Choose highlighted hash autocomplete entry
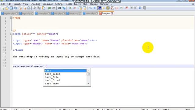The image size is (195, 110). click(x=66, y=71)
